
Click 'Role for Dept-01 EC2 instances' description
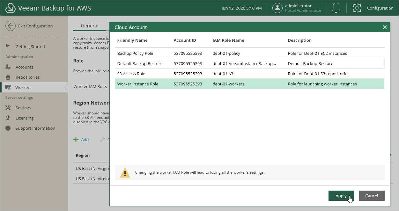(x=317, y=53)
